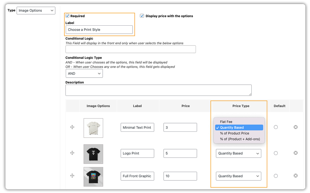Select the Default radio for Logo Print
The width and height of the screenshot is (310, 193).
tap(276, 153)
